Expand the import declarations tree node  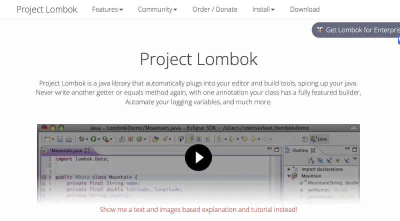[289, 169]
